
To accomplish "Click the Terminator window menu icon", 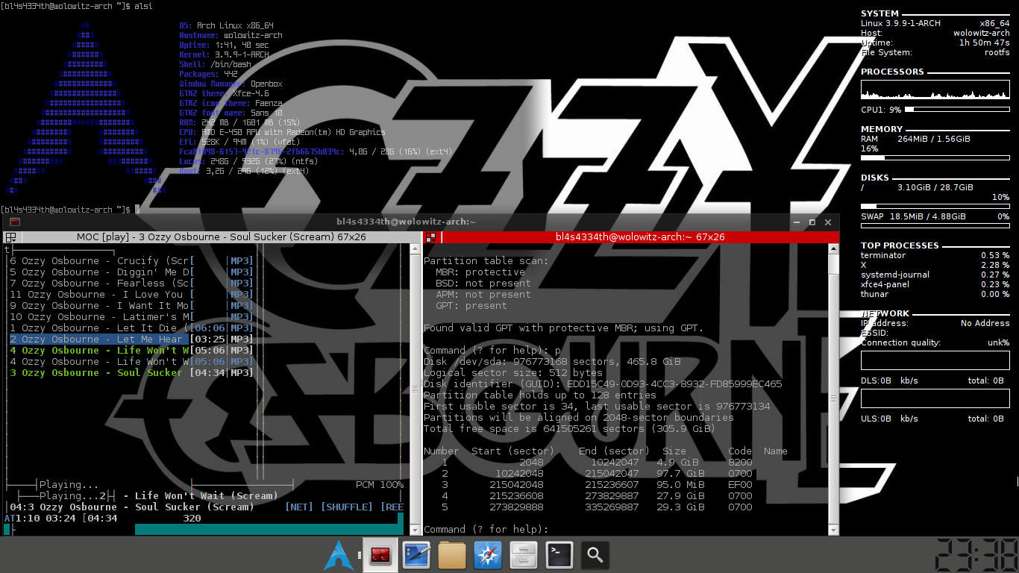I will (14, 222).
